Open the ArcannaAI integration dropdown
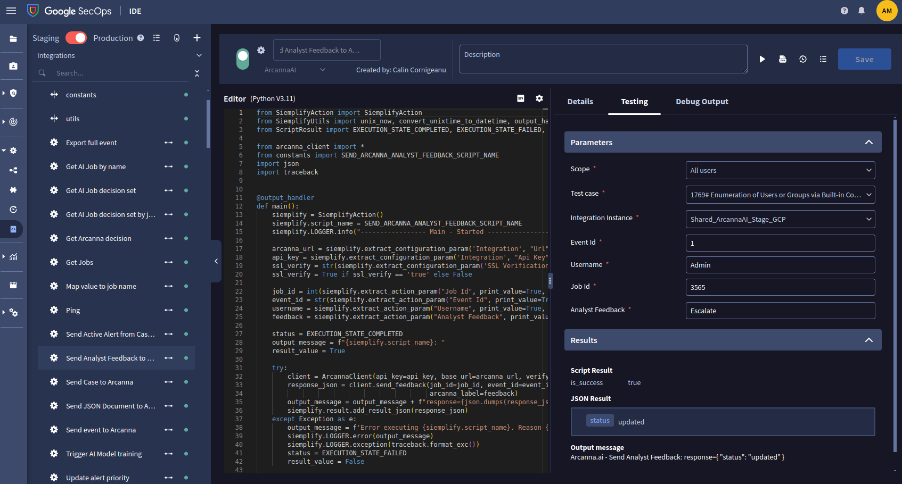 coord(295,70)
